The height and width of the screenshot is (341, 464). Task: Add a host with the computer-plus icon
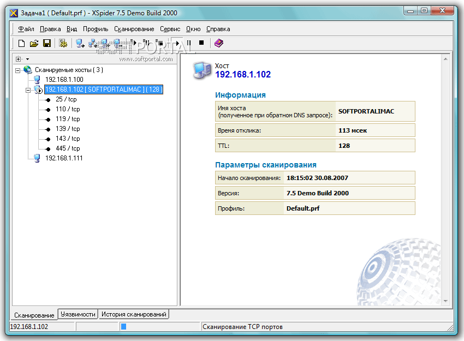pyautogui.click(x=80, y=43)
